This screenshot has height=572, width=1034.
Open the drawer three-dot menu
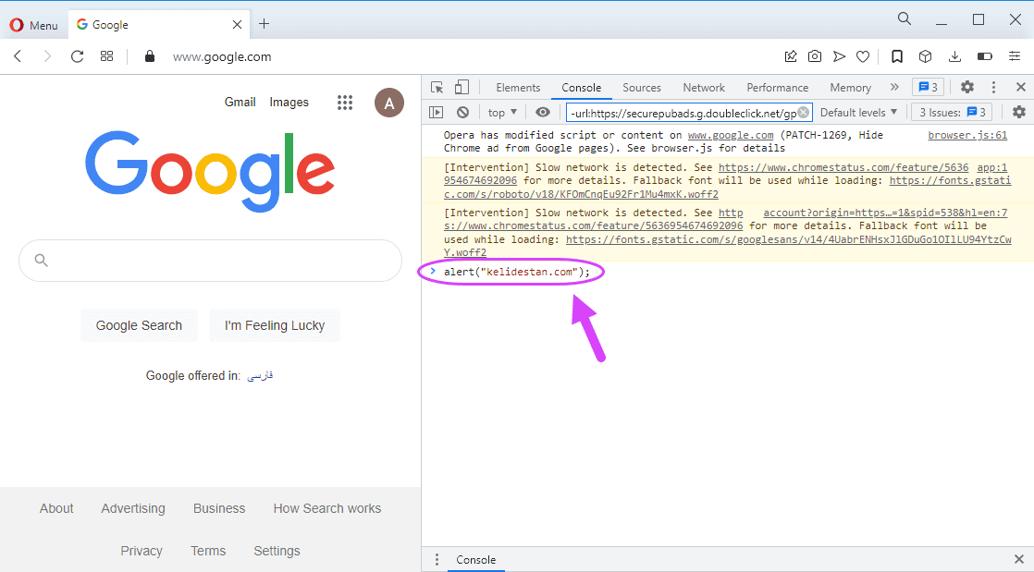click(437, 559)
